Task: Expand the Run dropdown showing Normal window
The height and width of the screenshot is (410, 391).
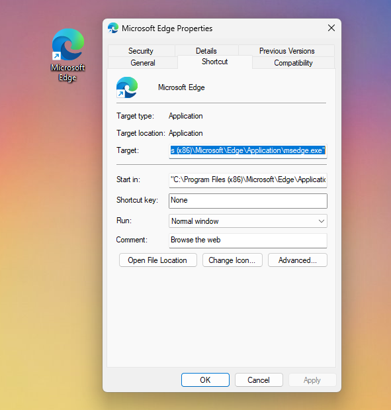Action: tap(248, 221)
